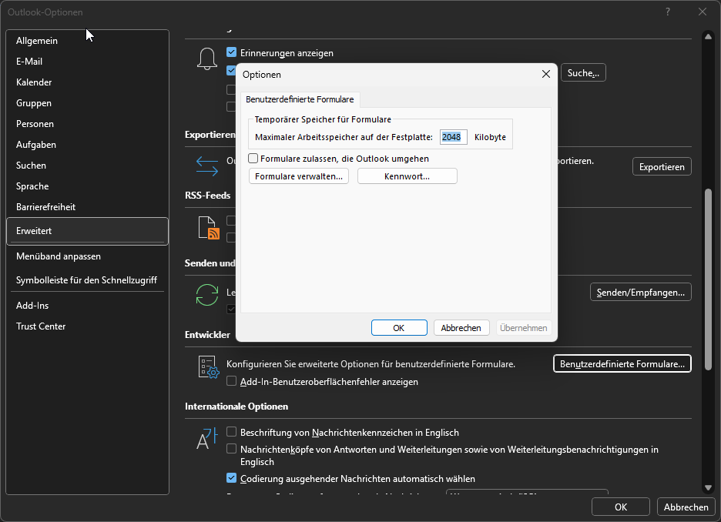Click the 'Senden/Empfangen...' button
Screen dimensions: 721x522
point(640,292)
